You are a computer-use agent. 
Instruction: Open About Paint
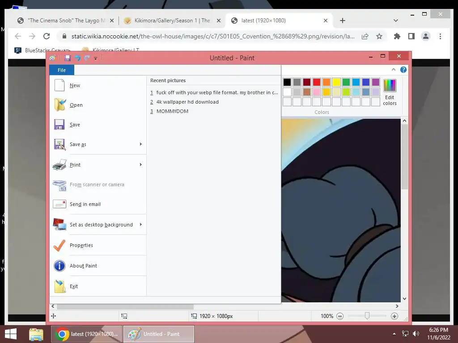click(x=98, y=266)
